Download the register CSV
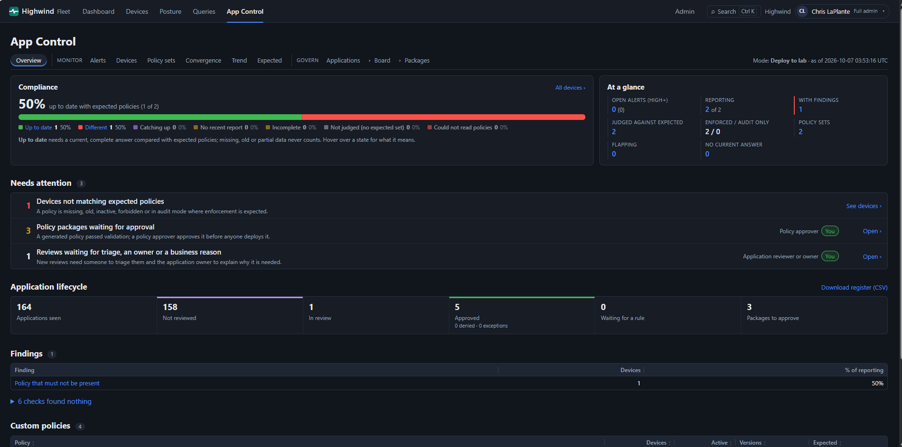The height and width of the screenshot is (447, 902). (854, 287)
